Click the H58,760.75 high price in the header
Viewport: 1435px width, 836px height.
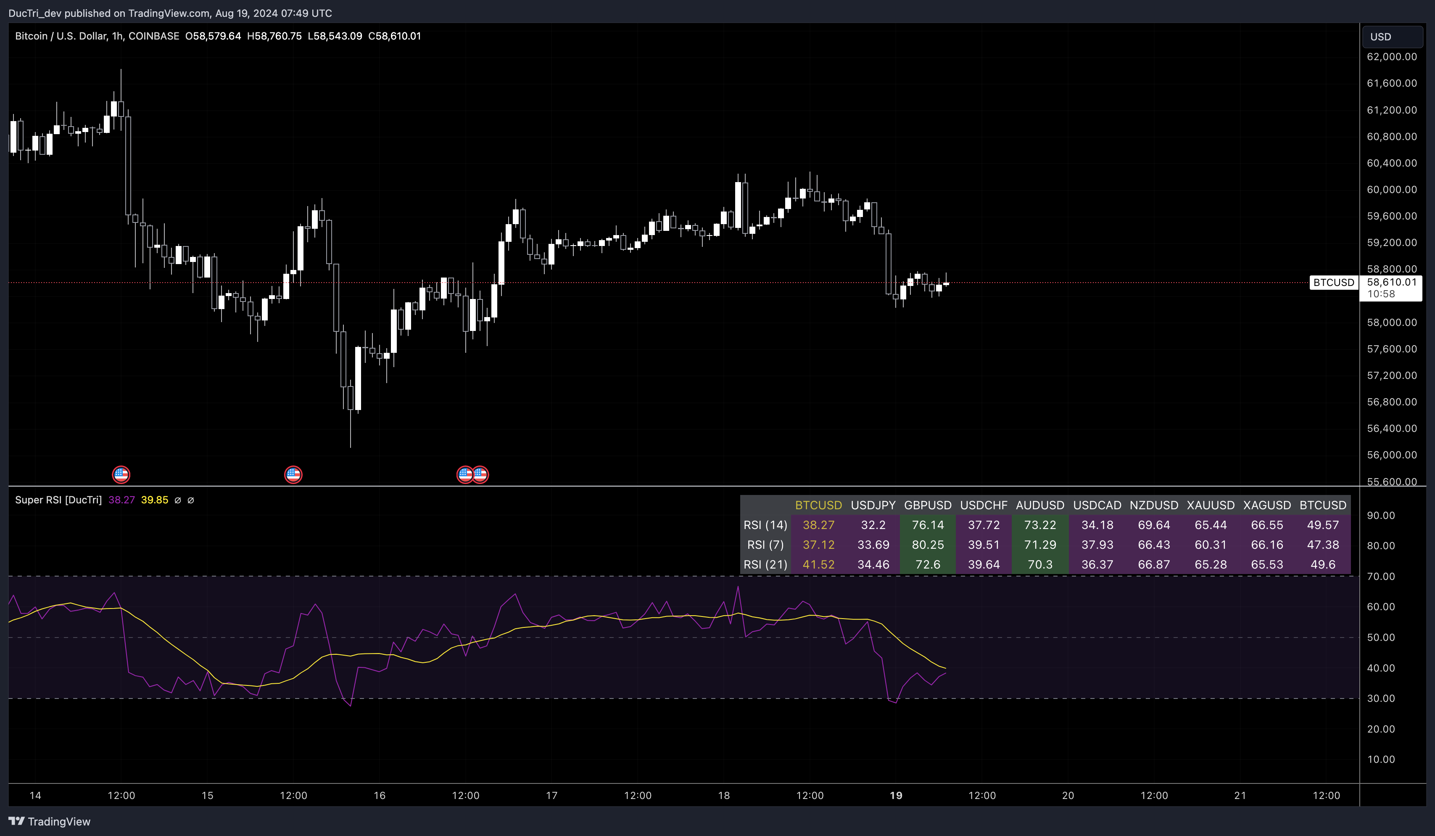point(274,36)
